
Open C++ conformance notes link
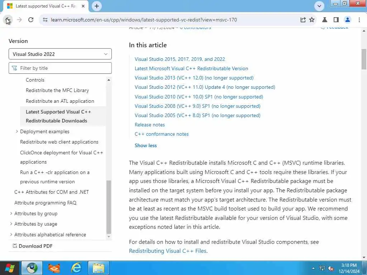[162, 134]
